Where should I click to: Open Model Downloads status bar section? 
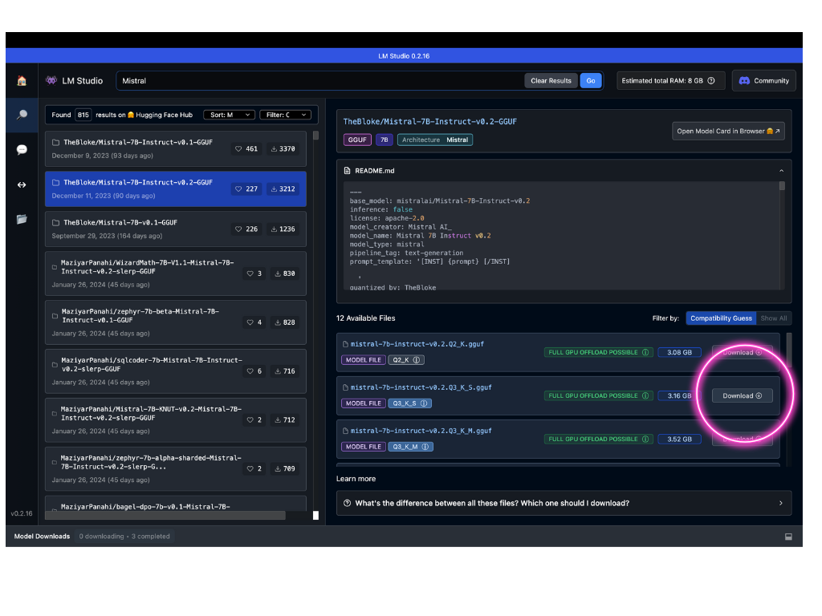[42, 537]
